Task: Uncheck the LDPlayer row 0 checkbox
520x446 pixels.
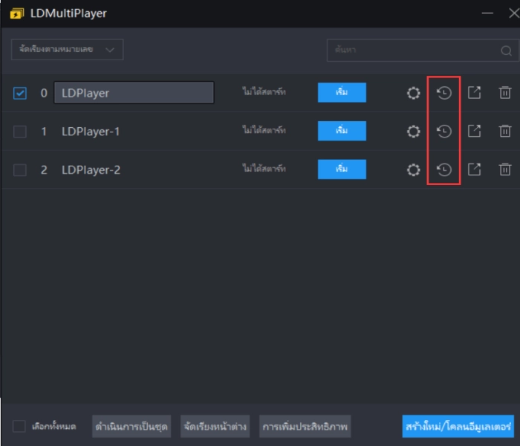Action: pos(20,93)
